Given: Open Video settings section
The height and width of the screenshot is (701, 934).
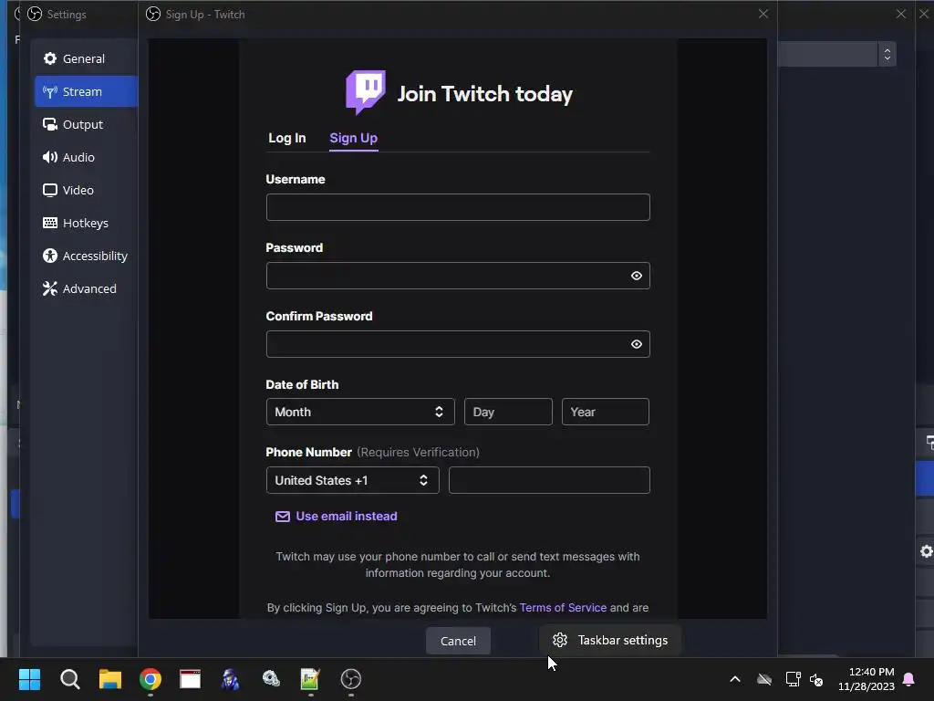Looking at the screenshot, I should pyautogui.click(x=85, y=190).
